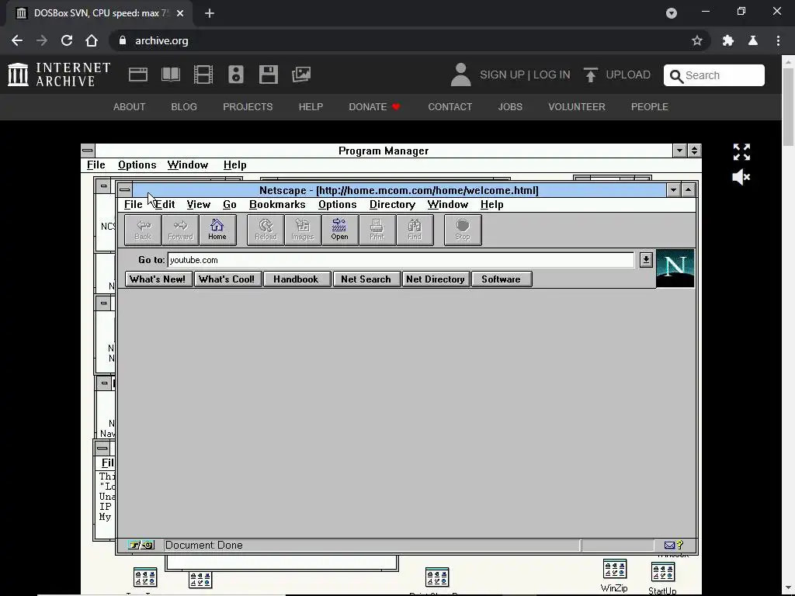This screenshot has height=596, width=795.
Task: Open Netscape Directory menu
Action: 392,204
